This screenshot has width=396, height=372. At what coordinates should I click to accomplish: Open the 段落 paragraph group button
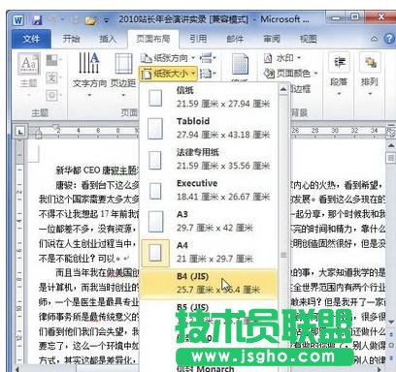[339, 75]
